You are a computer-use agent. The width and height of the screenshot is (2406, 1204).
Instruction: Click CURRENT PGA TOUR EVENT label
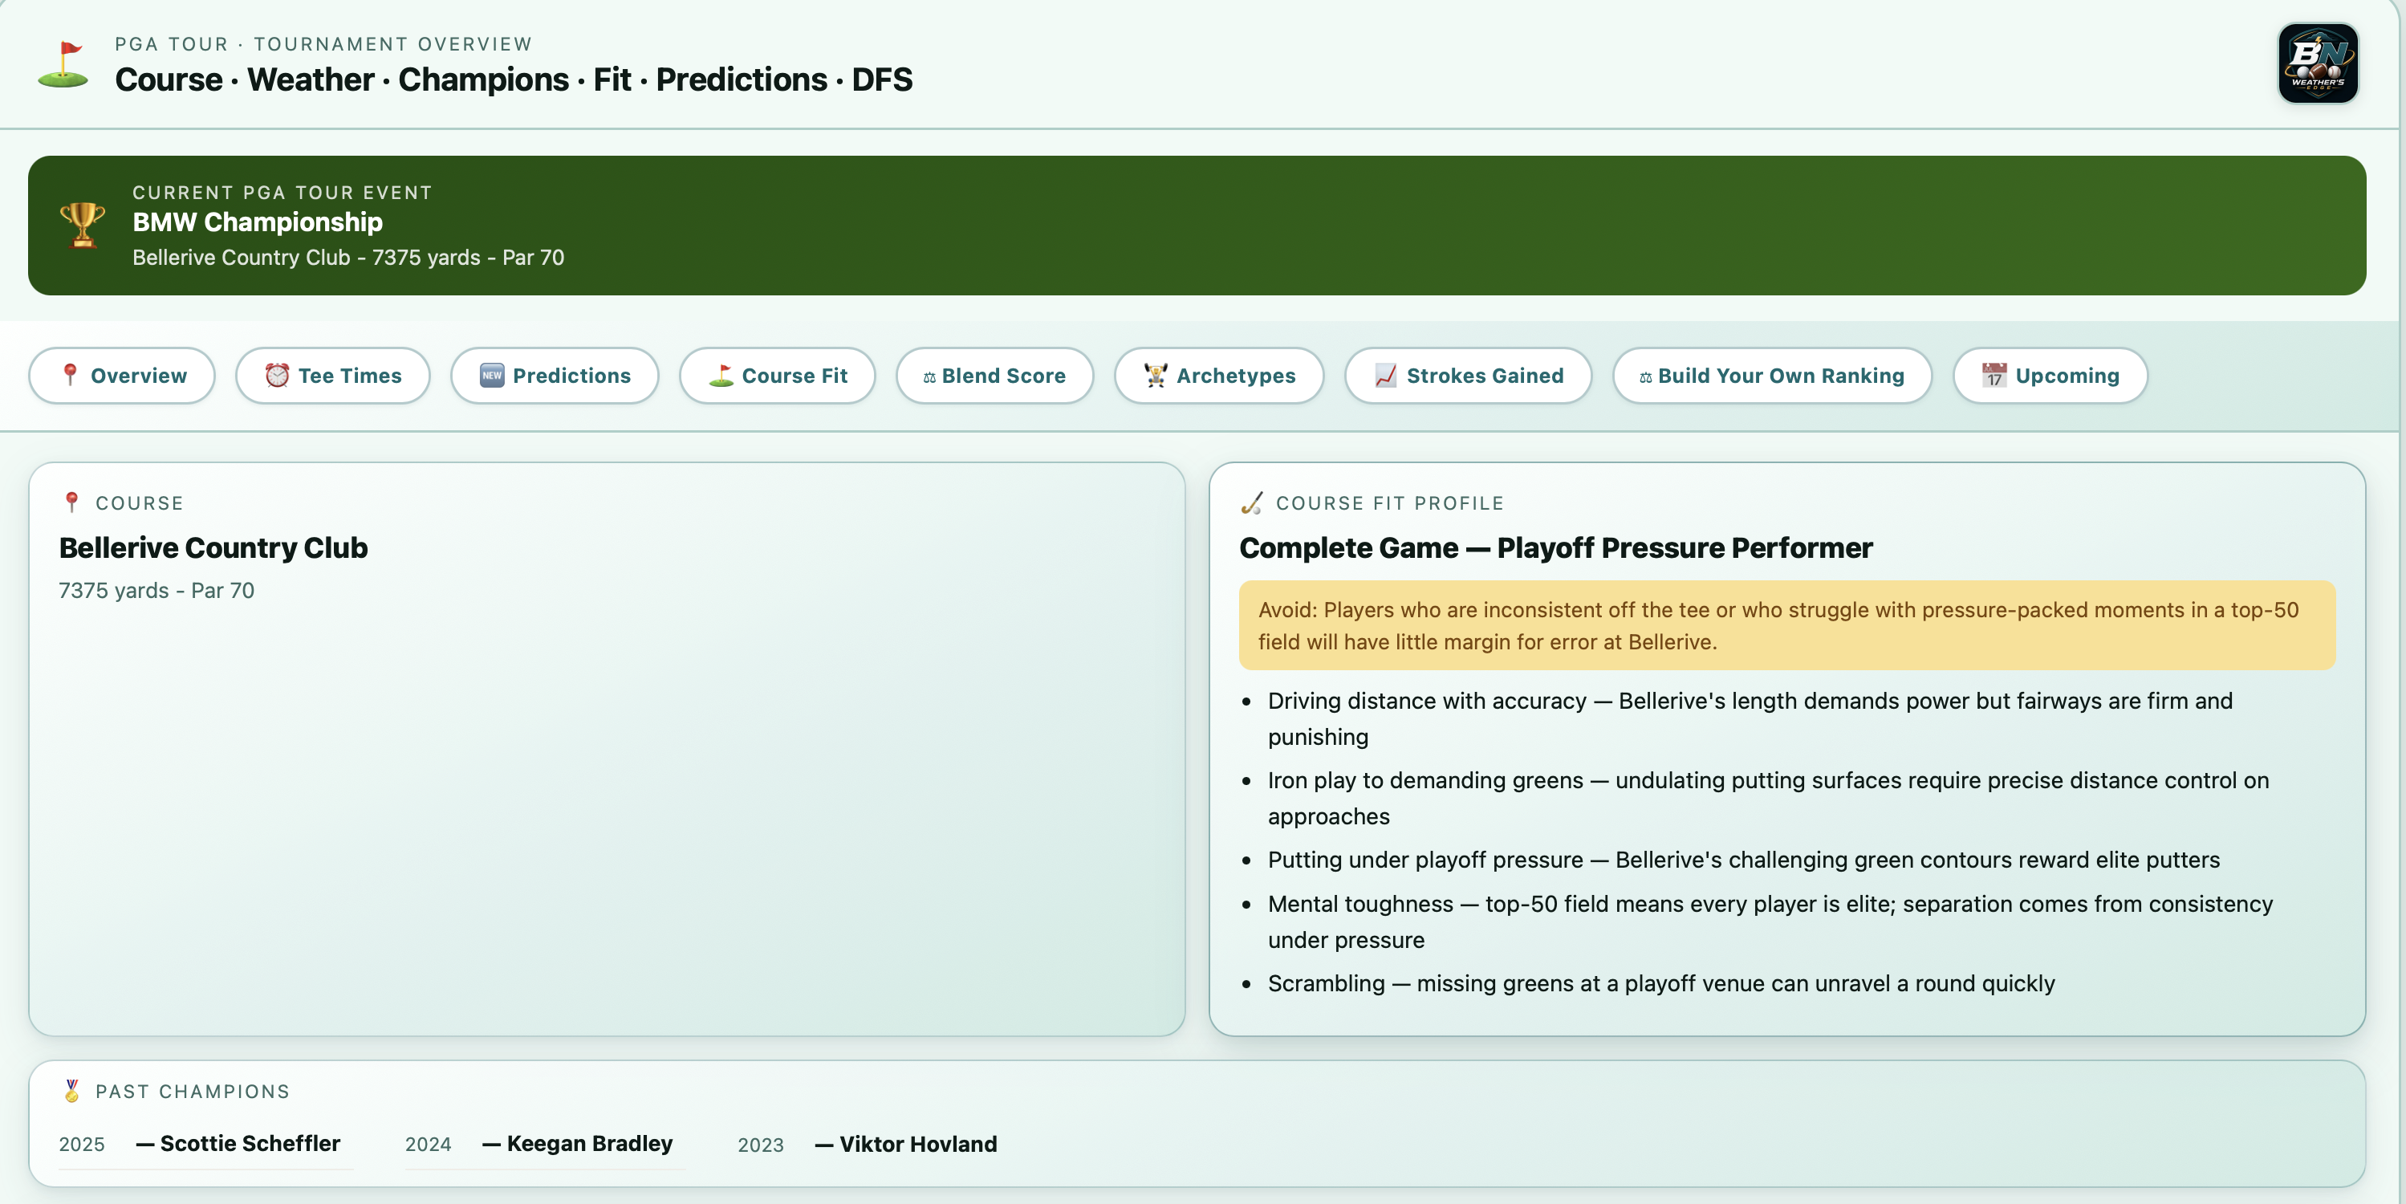pyautogui.click(x=282, y=193)
